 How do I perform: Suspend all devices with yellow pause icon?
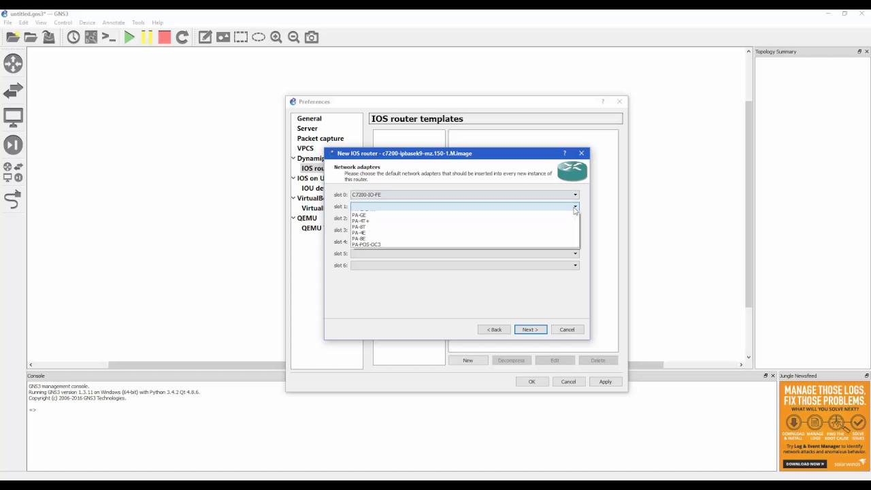[x=147, y=37]
